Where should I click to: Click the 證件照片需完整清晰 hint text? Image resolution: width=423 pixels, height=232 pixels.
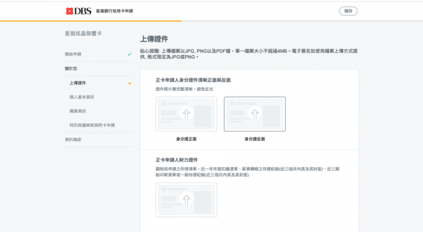(x=184, y=89)
